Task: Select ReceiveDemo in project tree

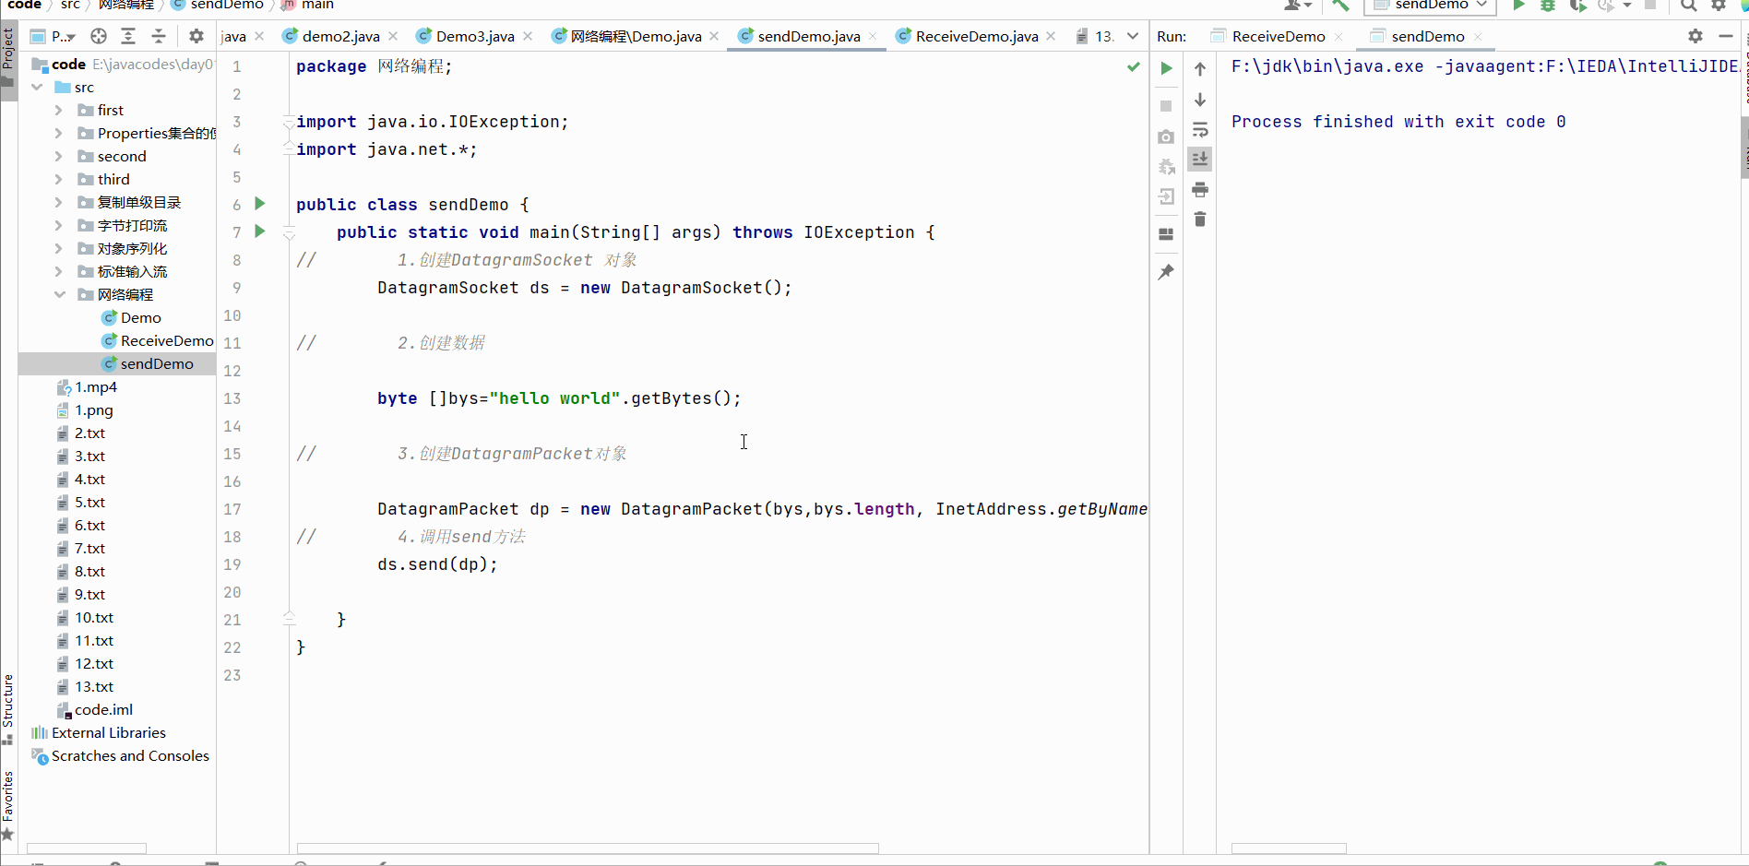Action: [158, 340]
